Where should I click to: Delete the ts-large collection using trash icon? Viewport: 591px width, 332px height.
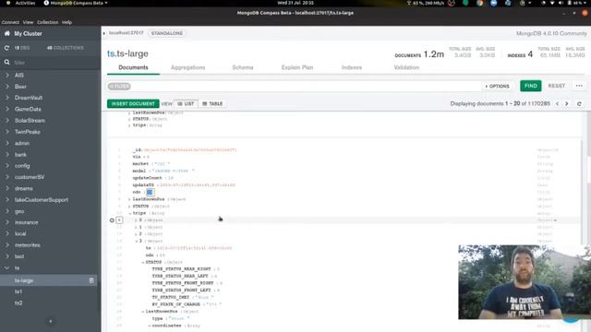point(91,280)
